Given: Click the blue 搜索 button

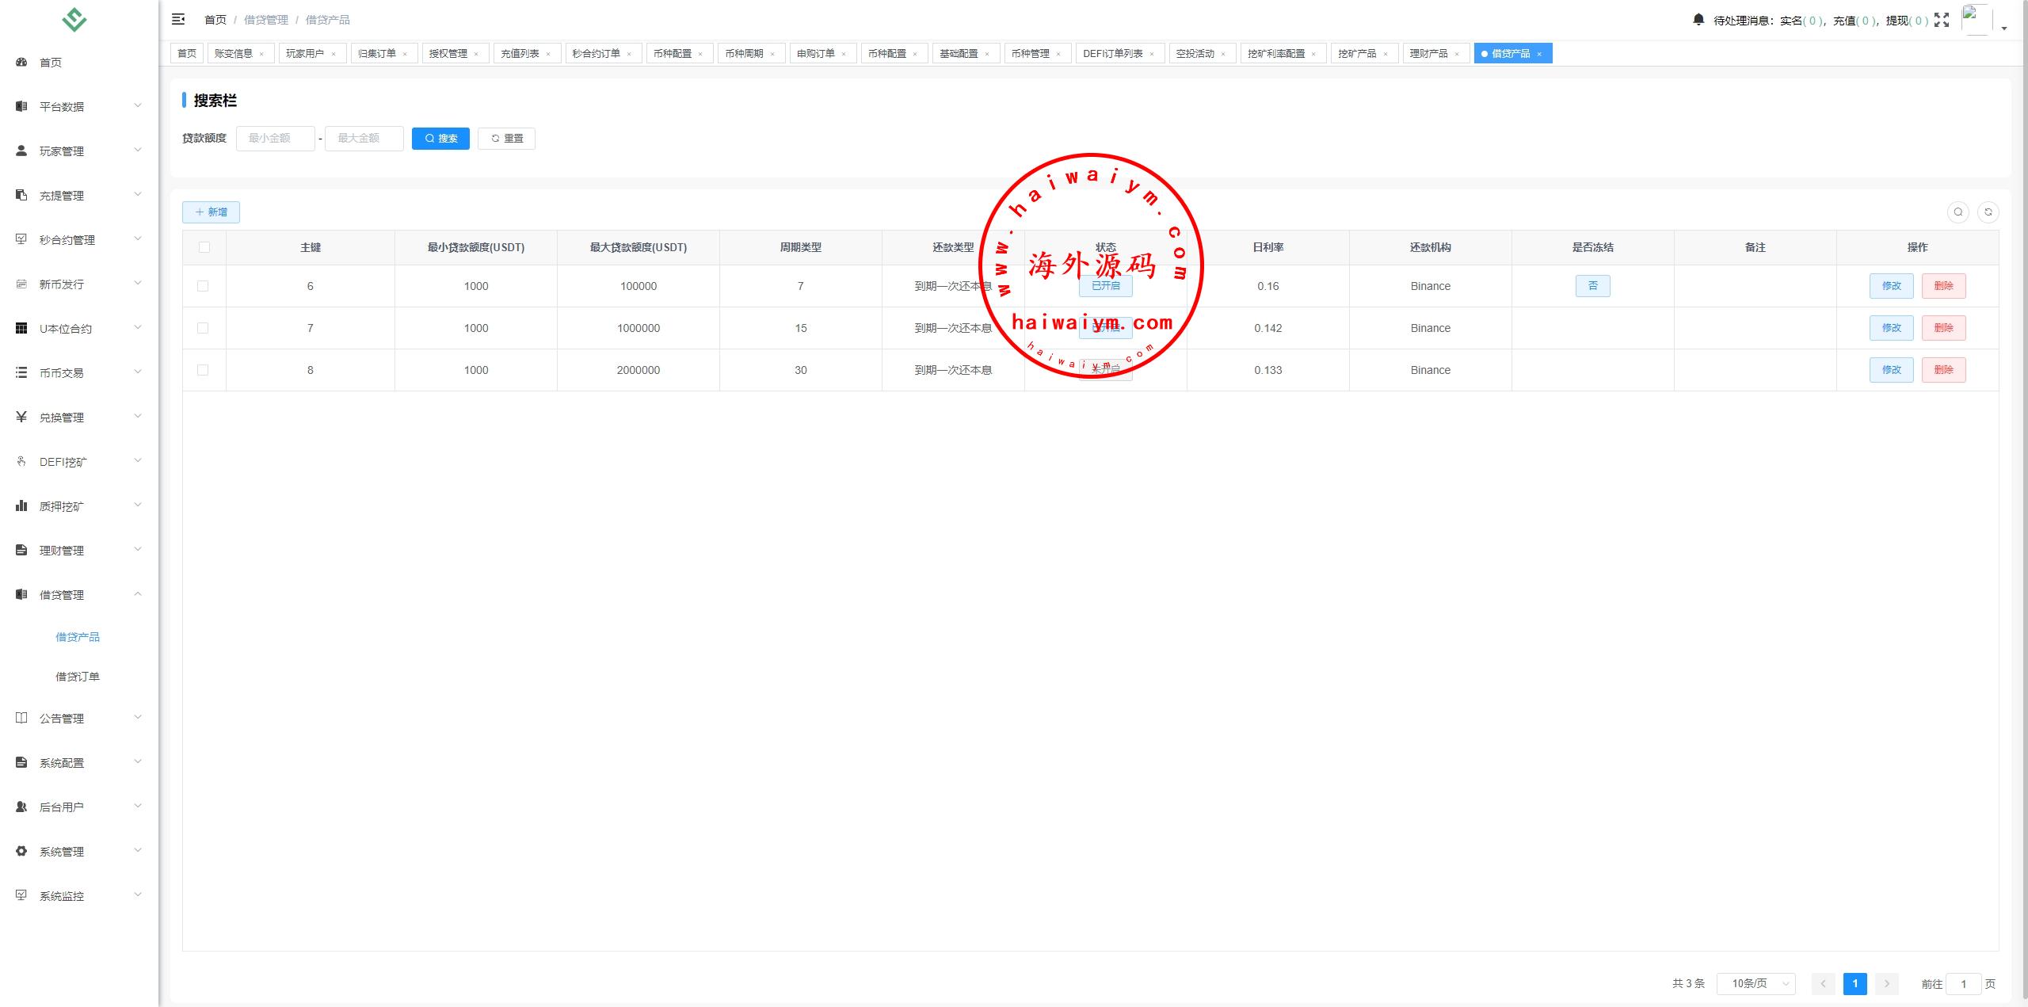Looking at the screenshot, I should click(440, 138).
